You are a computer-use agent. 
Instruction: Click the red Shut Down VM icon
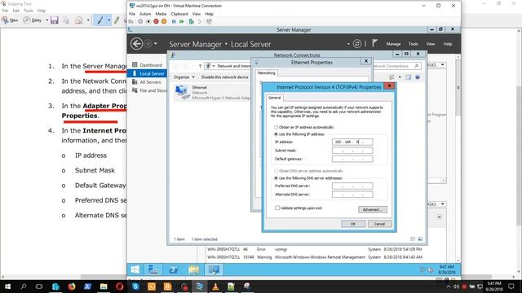(156, 22)
